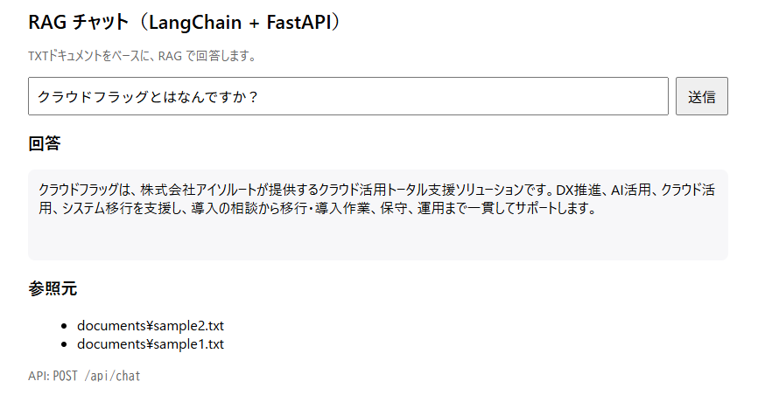Click the second line of the answer text
Viewport: 765px width, 395px height.
(316, 209)
